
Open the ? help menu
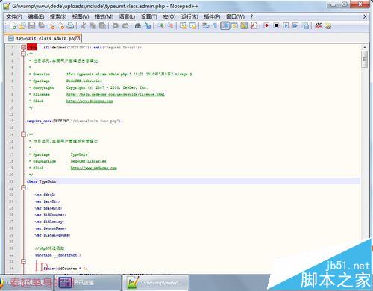click(251, 16)
